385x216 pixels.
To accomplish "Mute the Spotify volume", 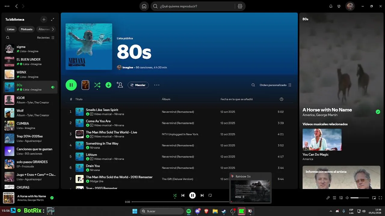I will point(347,198).
